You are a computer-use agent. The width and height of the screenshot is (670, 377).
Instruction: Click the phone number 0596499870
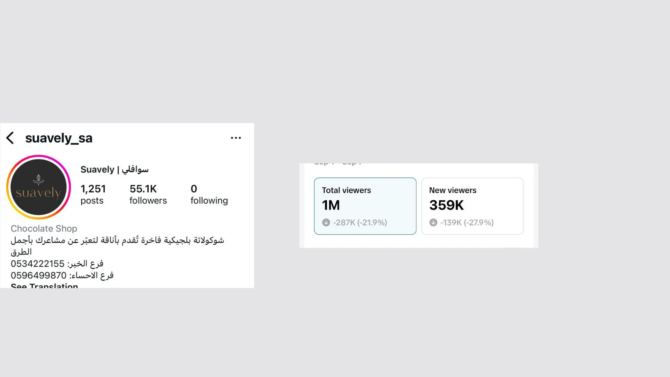coord(38,276)
